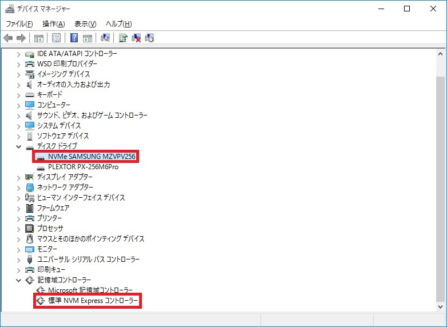Expand the ディスプレイ アダプター node arrow
This screenshot has height=327, width=447.
click(18, 177)
